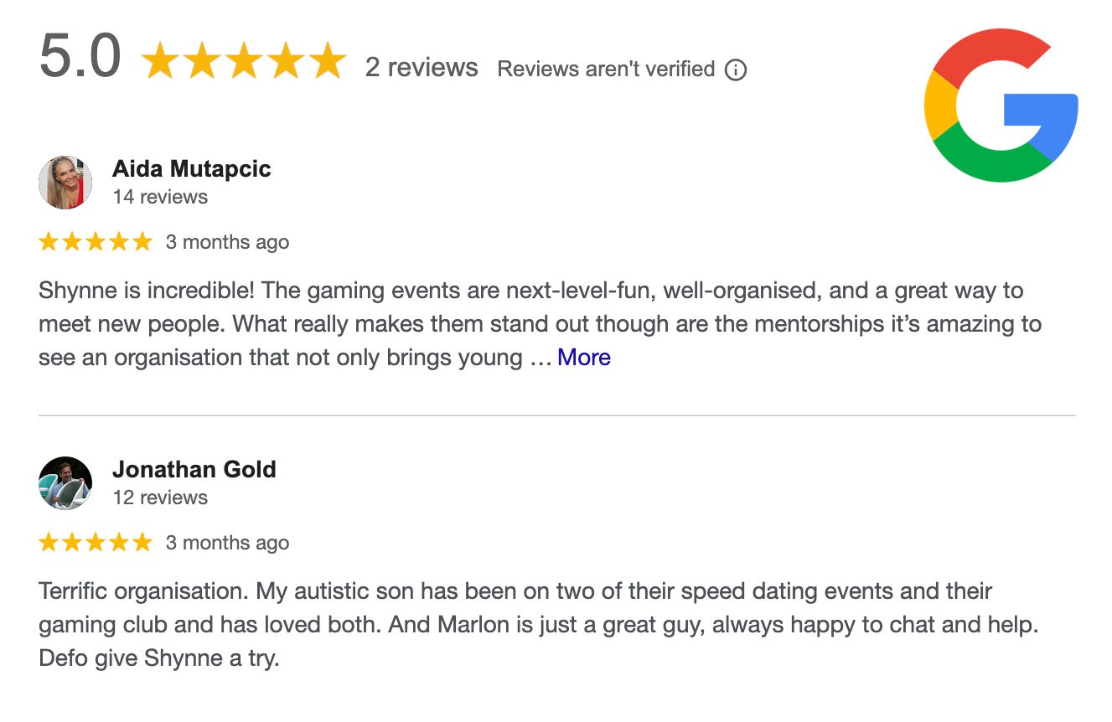Open reviewer name Jonathan Gold
The width and height of the screenshot is (1112, 722).
194,470
